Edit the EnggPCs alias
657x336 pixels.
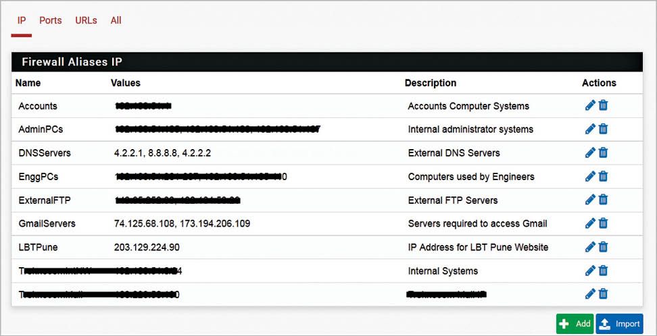590,176
